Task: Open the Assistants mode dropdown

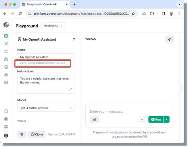Action: 54,26
